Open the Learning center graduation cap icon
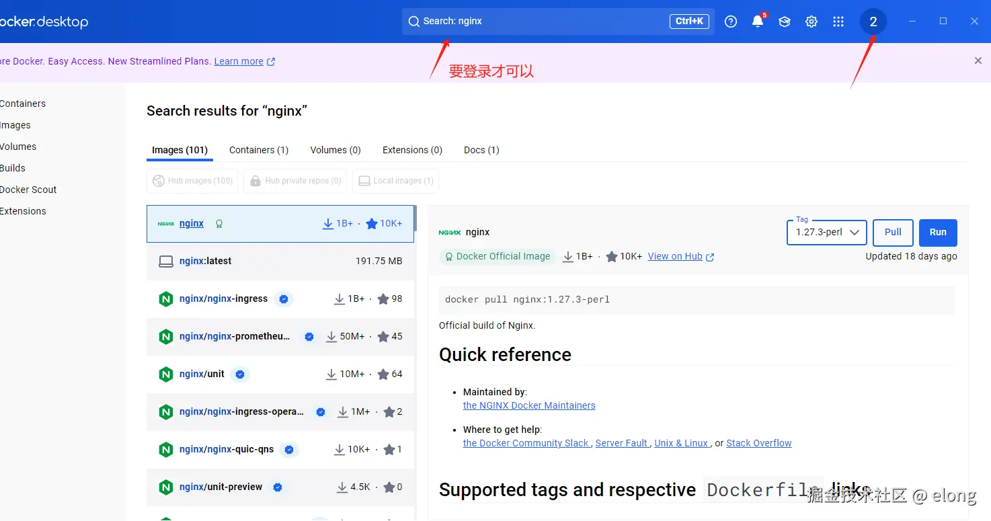The image size is (991, 521). (785, 22)
